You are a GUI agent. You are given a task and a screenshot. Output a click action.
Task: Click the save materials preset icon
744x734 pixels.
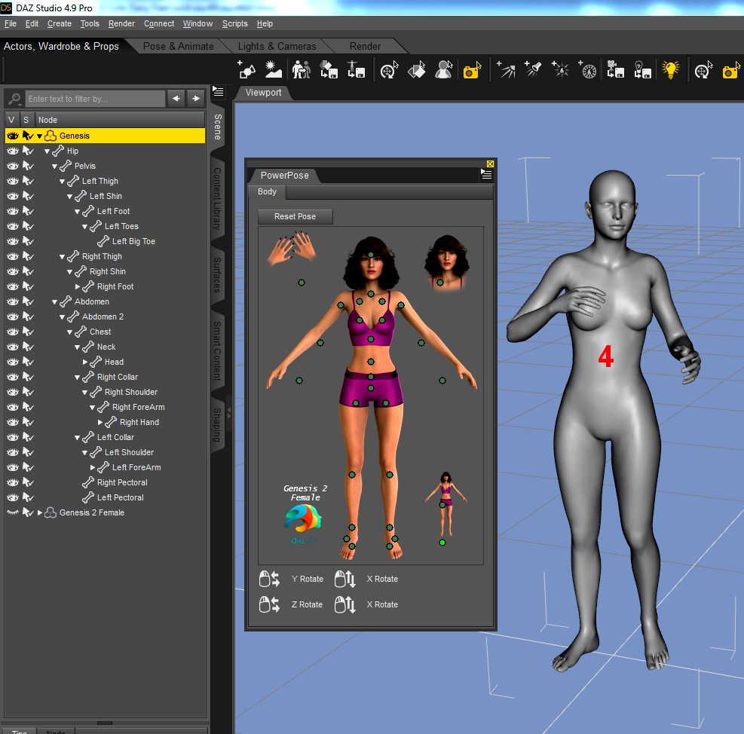click(x=329, y=70)
